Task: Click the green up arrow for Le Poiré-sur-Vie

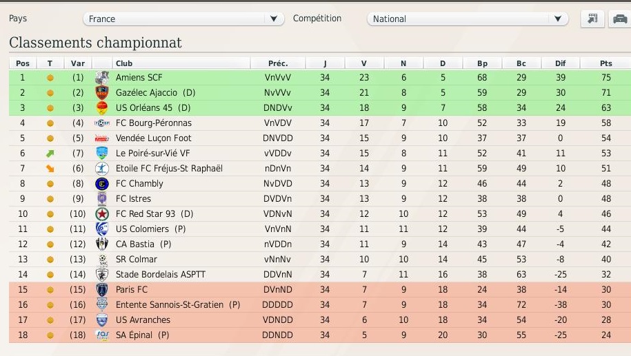Action: pos(50,154)
